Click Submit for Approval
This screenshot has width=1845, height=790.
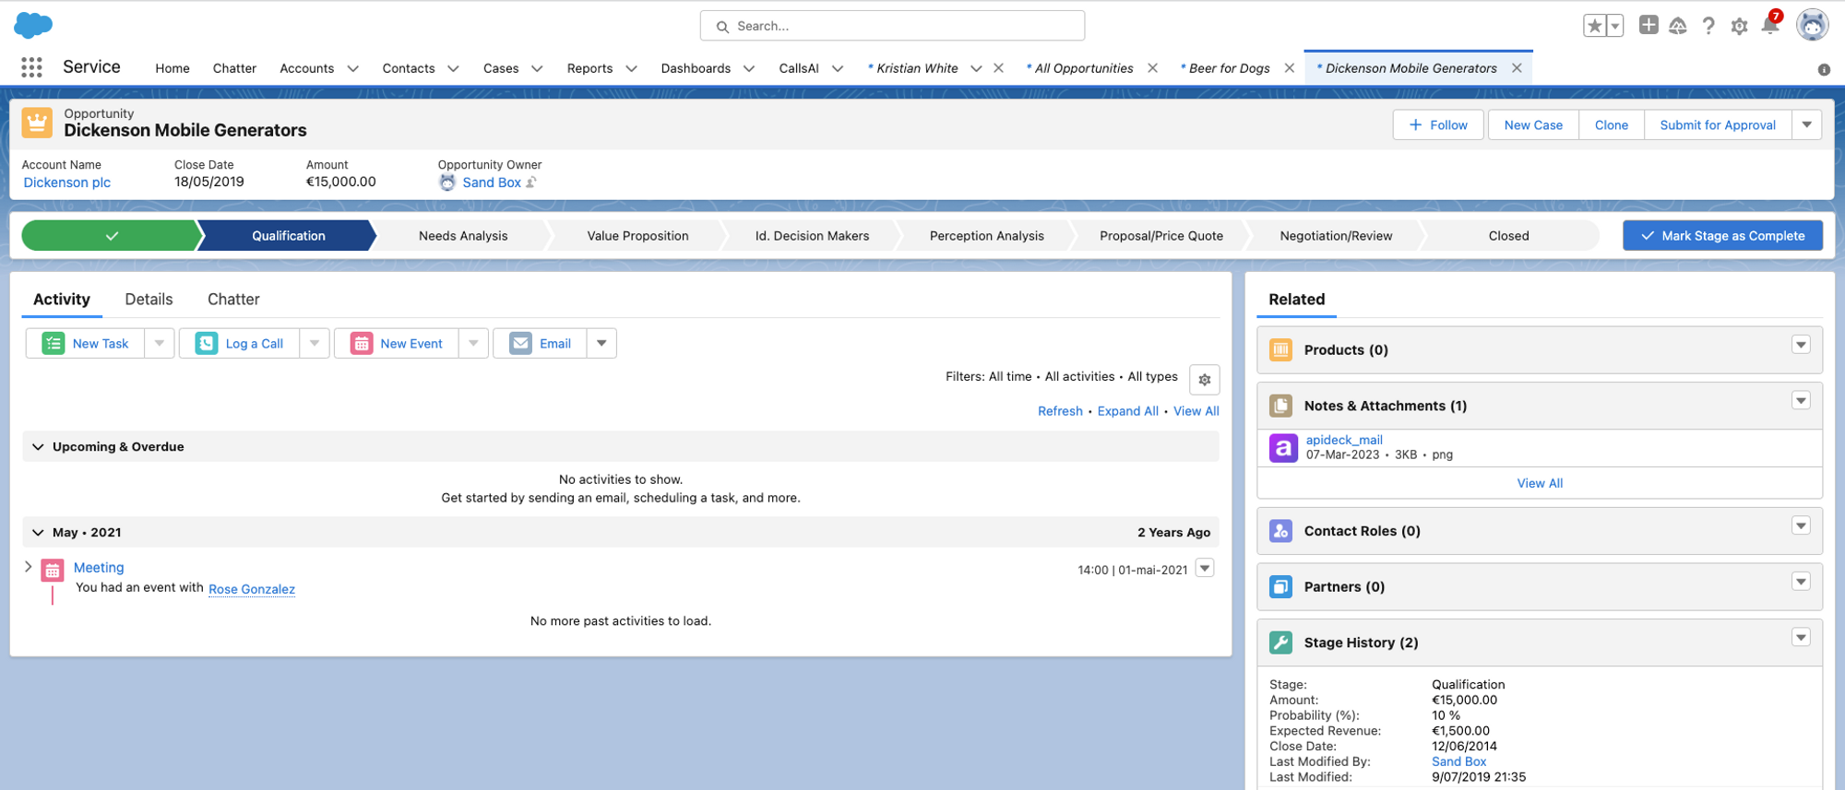[x=1718, y=124]
